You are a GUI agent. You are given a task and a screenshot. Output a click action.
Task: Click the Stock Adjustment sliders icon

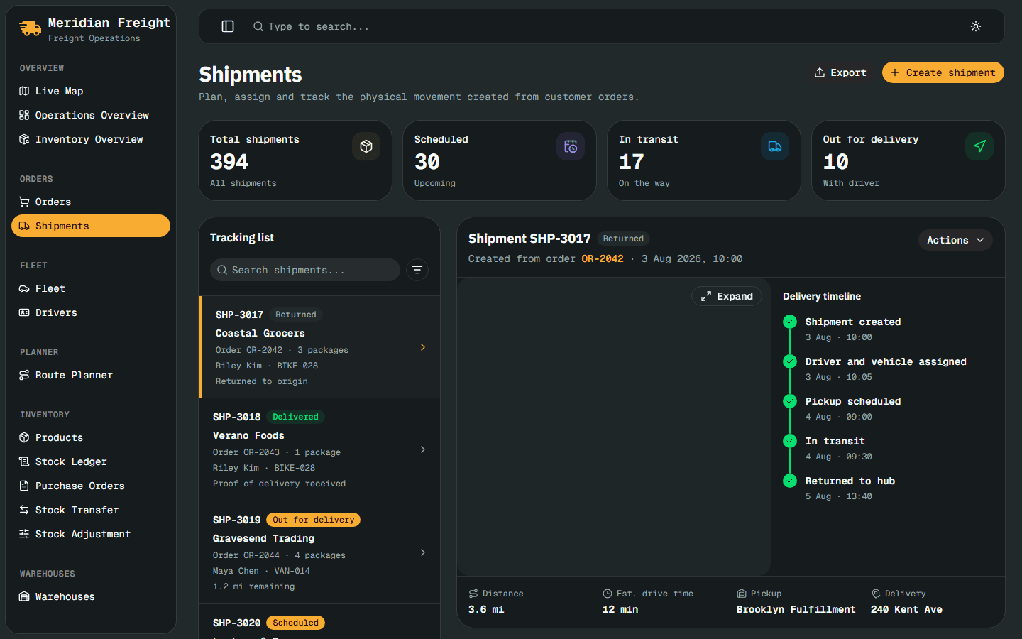tap(24, 534)
